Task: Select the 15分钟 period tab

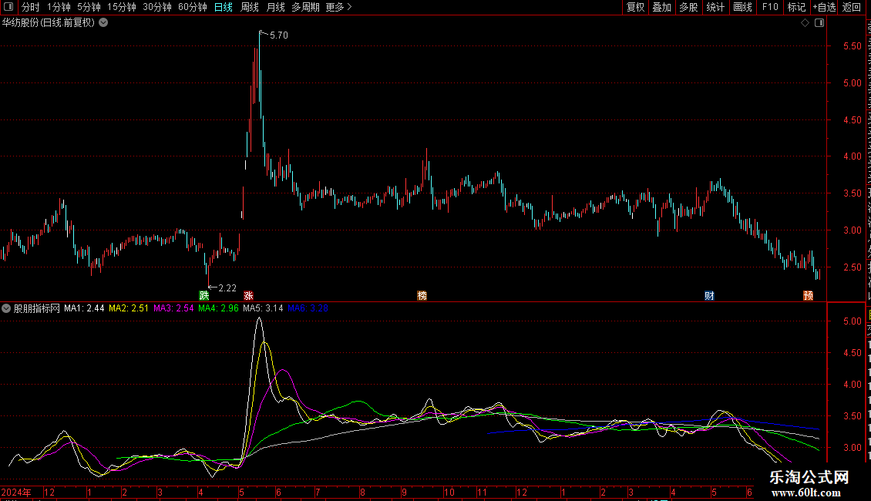Action: (122, 7)
